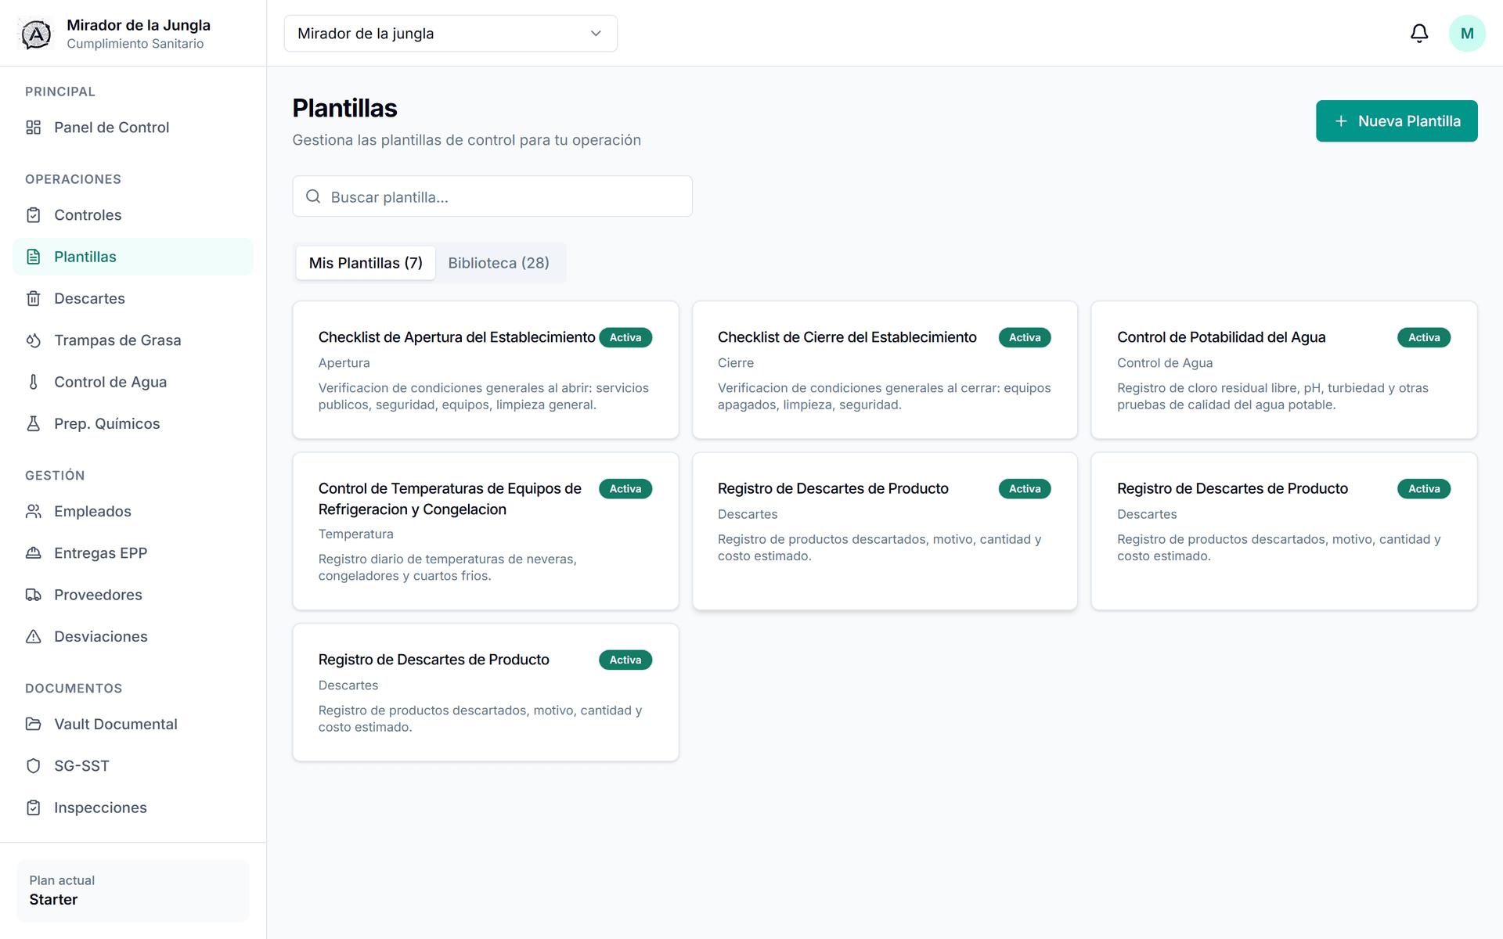Click Activa badge on Checklist de Cierre
Viewport: 1503px width, 939px height.
[1025, 337]
